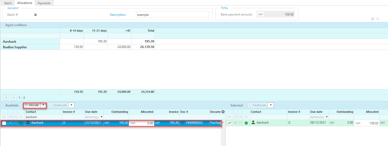Open the PIN0000033 document icon
Image resolution: width=388 pixels, height=146 pixels.
click(x=182, y=123)
